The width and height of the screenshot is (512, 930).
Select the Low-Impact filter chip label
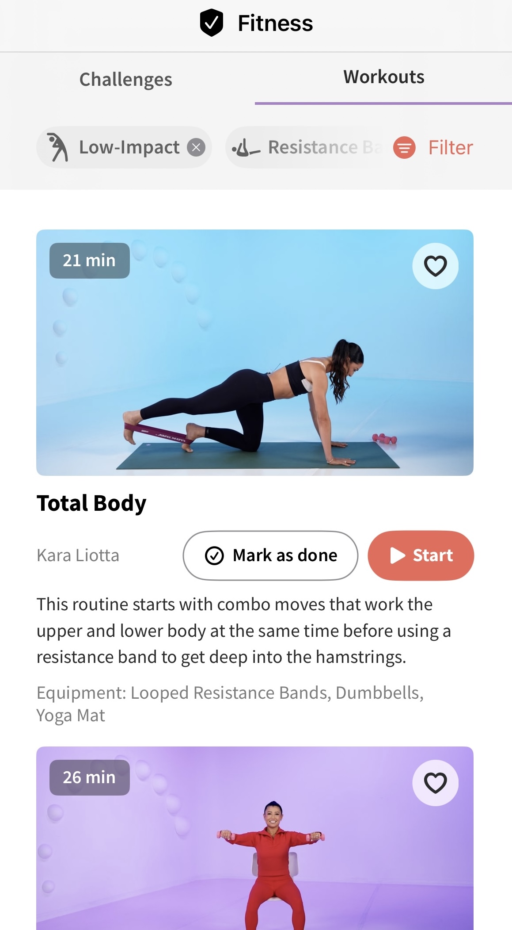pyautogui.click(x=129, y=147)
